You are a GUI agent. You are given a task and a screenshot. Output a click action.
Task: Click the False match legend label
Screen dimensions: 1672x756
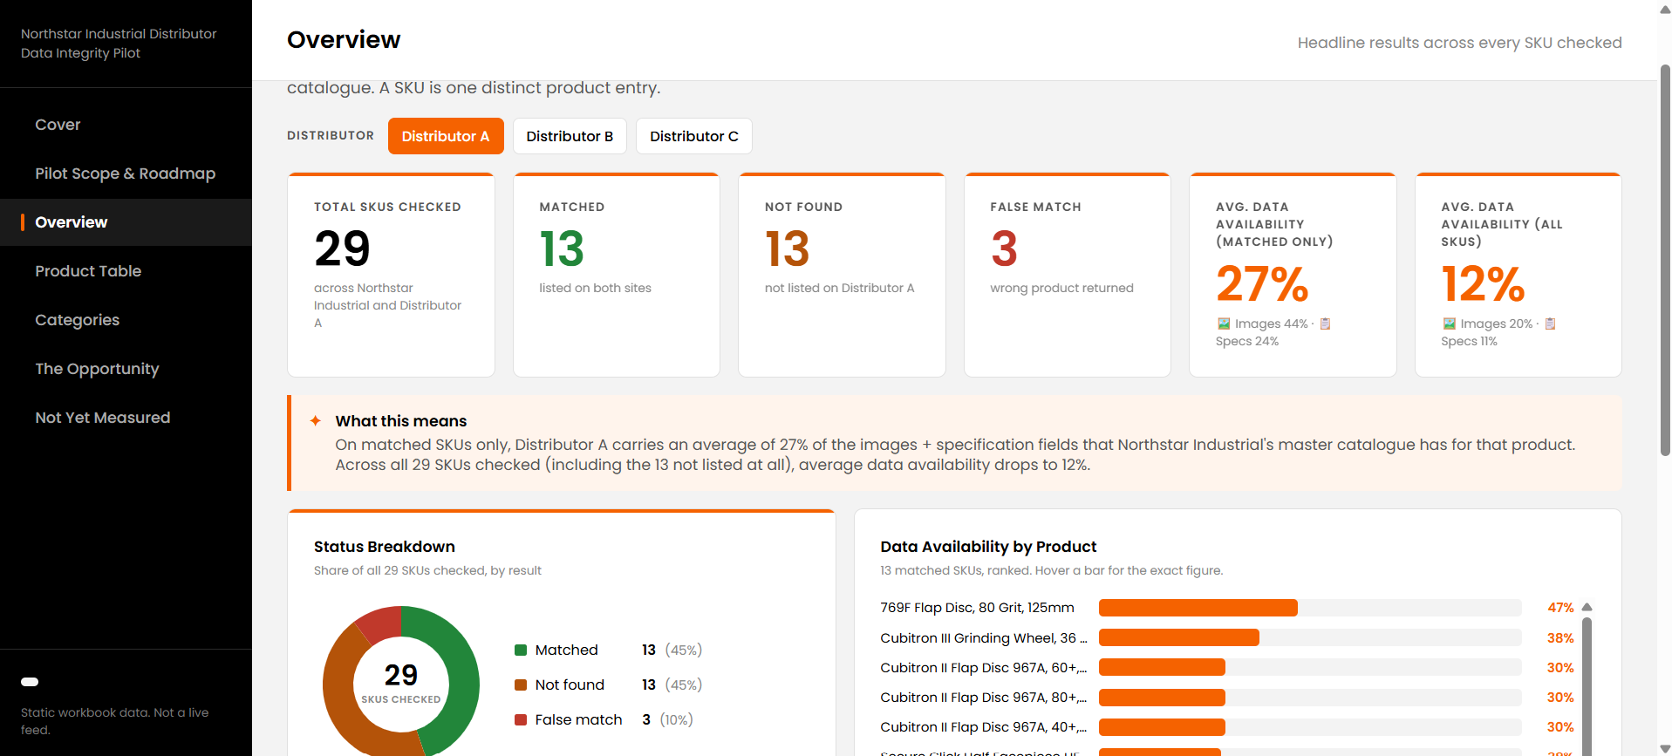pos(579,719)
